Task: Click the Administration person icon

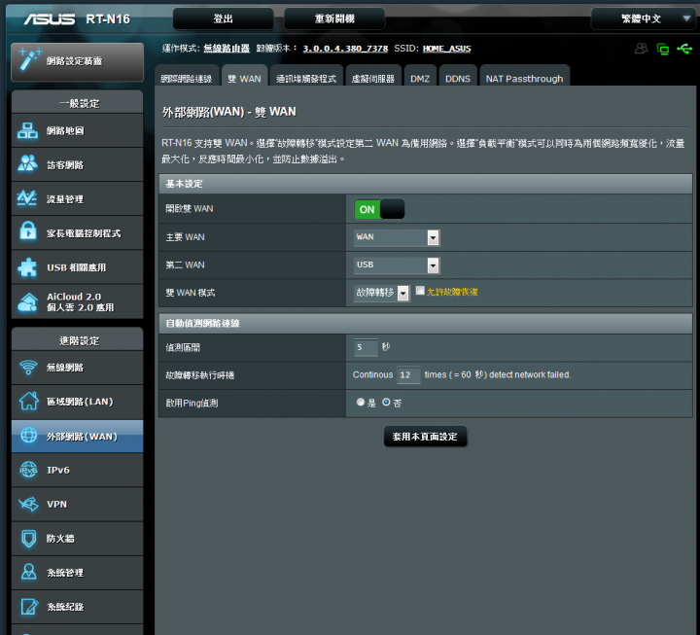Action: tap(29, 572)
